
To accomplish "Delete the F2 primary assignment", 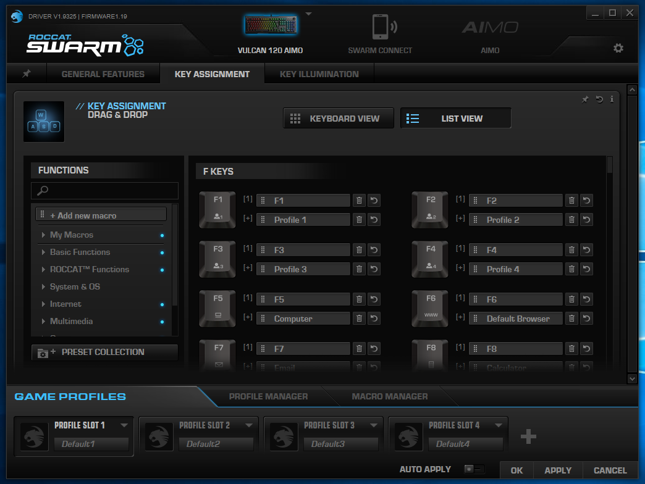I will 571,201.
